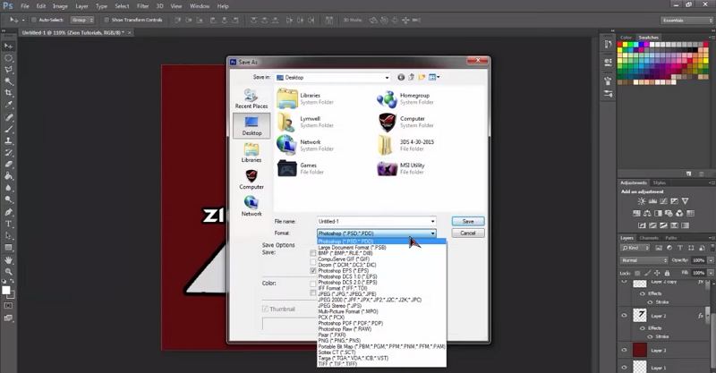Select the Clone Stamp tool
The image size is (716, 373).
(x=8, y=141)
